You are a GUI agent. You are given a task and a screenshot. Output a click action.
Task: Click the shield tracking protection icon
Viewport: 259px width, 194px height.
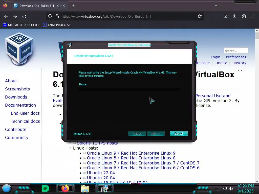50,16
